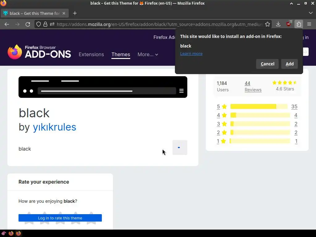Select the 'black – Get this Theme' tab
The image size is (316, 237).
click(x=35, y=13)
